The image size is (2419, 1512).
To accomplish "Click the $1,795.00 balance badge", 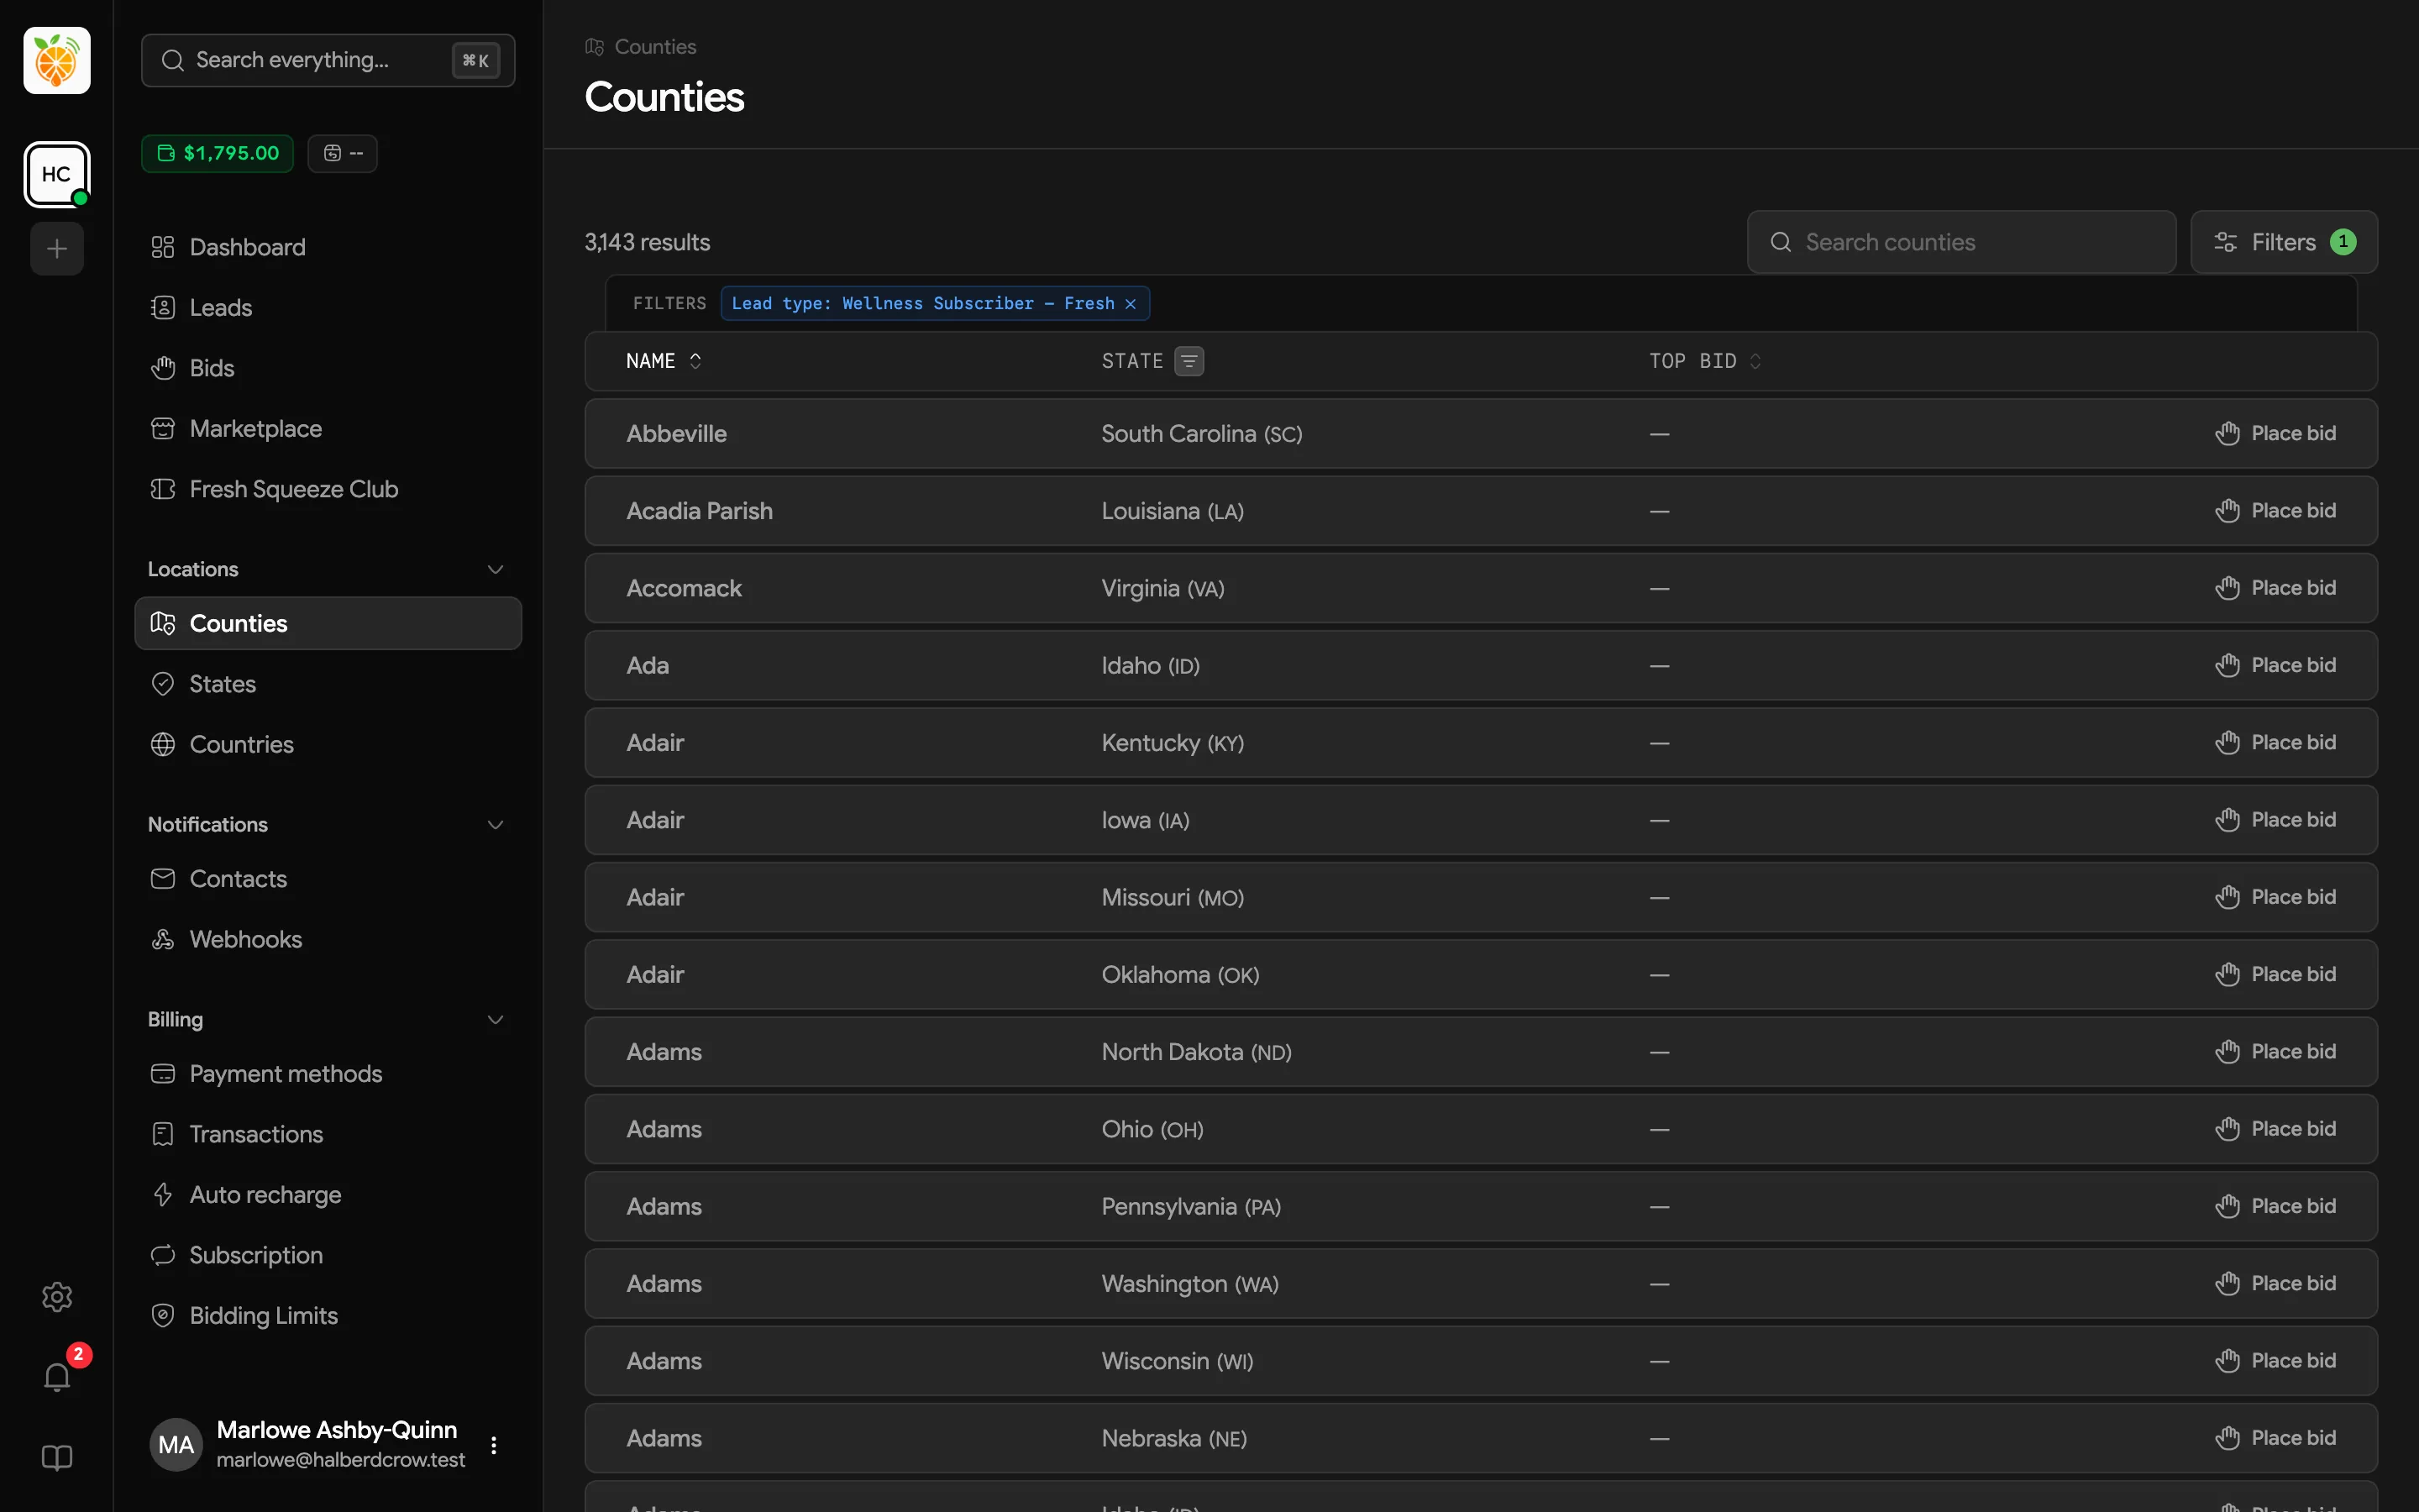I will [x=218, y=153].
